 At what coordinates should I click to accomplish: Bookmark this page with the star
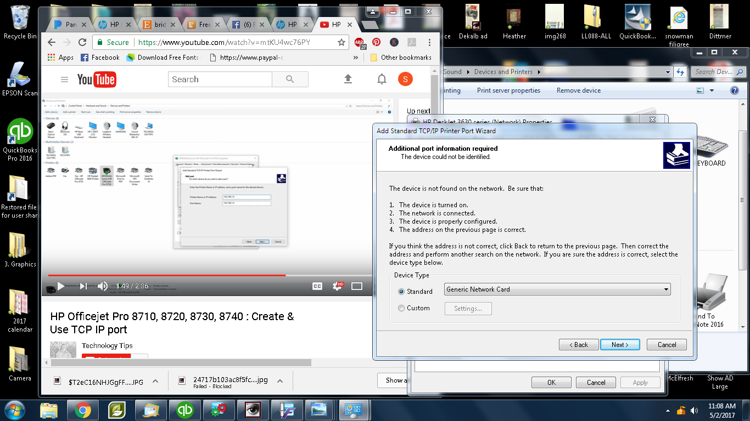[x=341, y=42]
